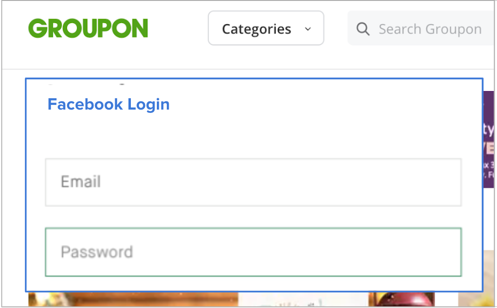
Task: Click into the Password field
Action: tap(253, 252)
